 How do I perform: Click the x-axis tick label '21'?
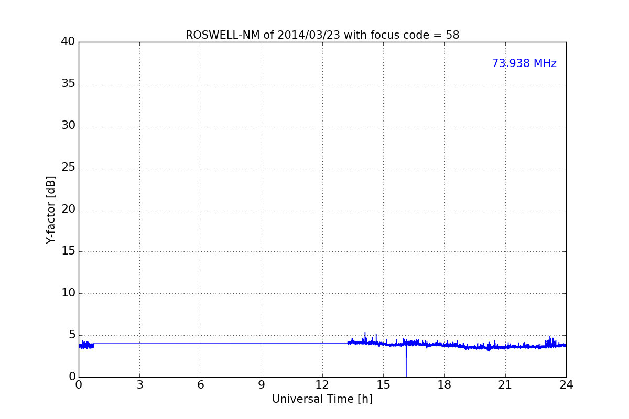pos(505,385)
